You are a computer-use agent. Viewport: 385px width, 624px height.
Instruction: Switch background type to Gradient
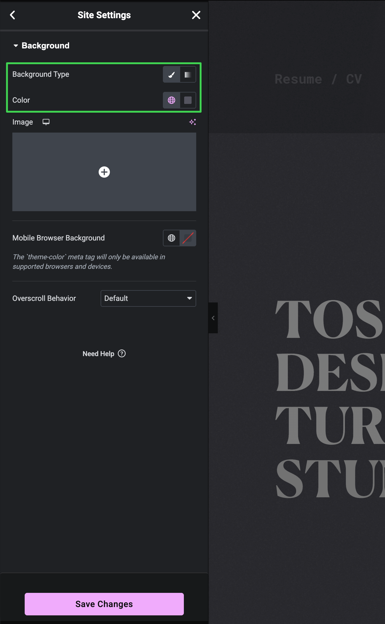coord(188,75)
